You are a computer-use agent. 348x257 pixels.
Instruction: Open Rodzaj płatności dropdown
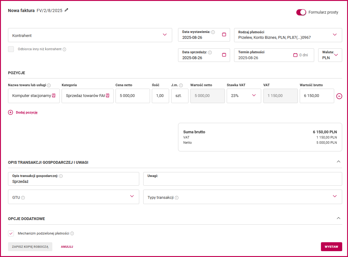click(288, 35)
